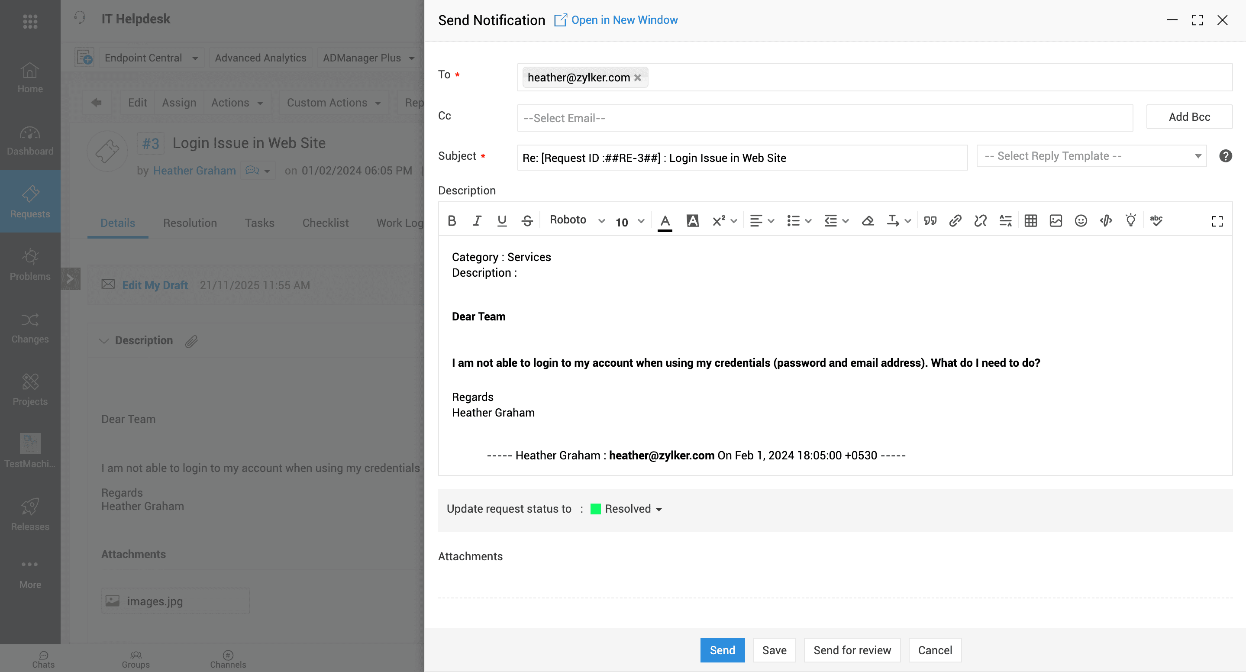Click the blockquote icon
Screen dimensions: 1246x672
coord(930,221)
